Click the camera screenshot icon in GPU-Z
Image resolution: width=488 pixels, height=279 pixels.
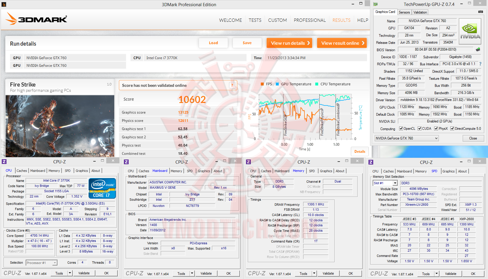(x=480, y=12)
